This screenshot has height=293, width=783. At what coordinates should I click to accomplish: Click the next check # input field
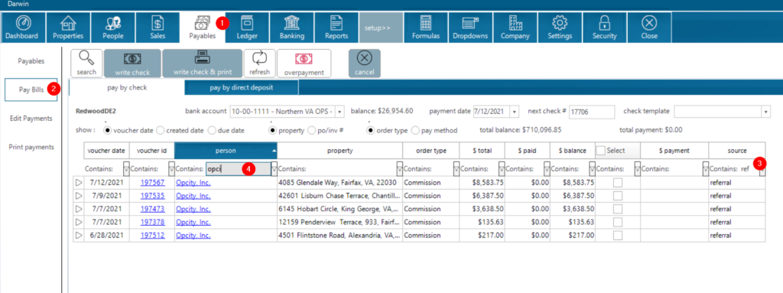pyautogui.click(x=591, y=112)
